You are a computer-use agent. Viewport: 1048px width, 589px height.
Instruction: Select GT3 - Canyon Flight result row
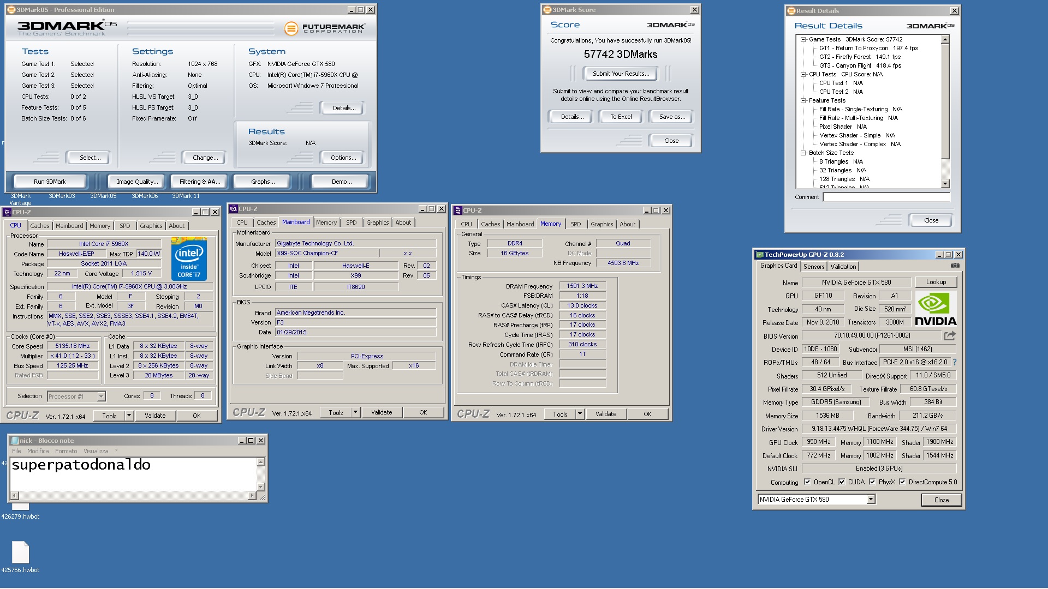point(860,65)
